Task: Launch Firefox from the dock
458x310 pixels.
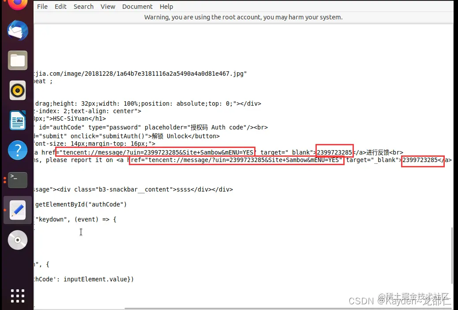Action: 18,4
